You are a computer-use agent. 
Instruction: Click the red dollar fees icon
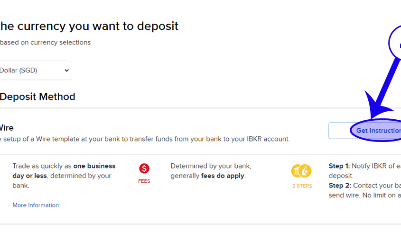(144, 169)
